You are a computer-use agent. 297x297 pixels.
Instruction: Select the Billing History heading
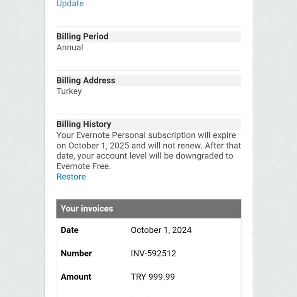click(x=84, y=124)
